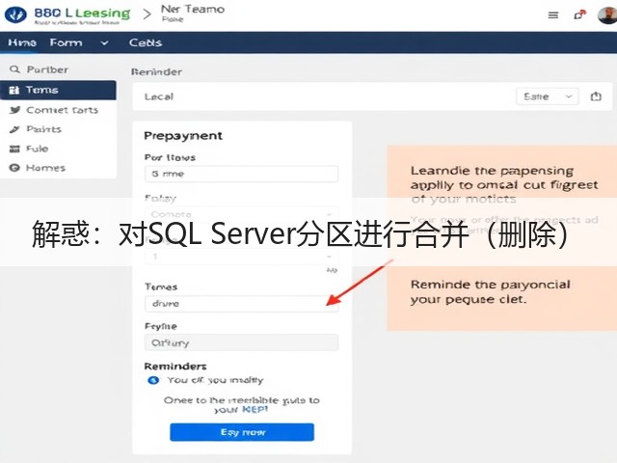Open the user avatar profile
The height and width of the screenshot is (463, 617).
[607, 15]
